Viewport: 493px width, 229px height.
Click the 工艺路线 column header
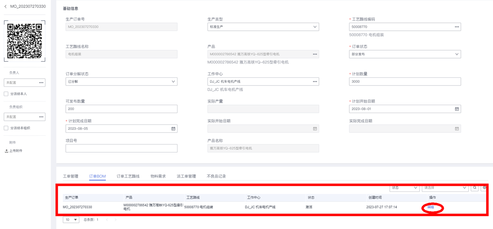(x=193, y=198)
